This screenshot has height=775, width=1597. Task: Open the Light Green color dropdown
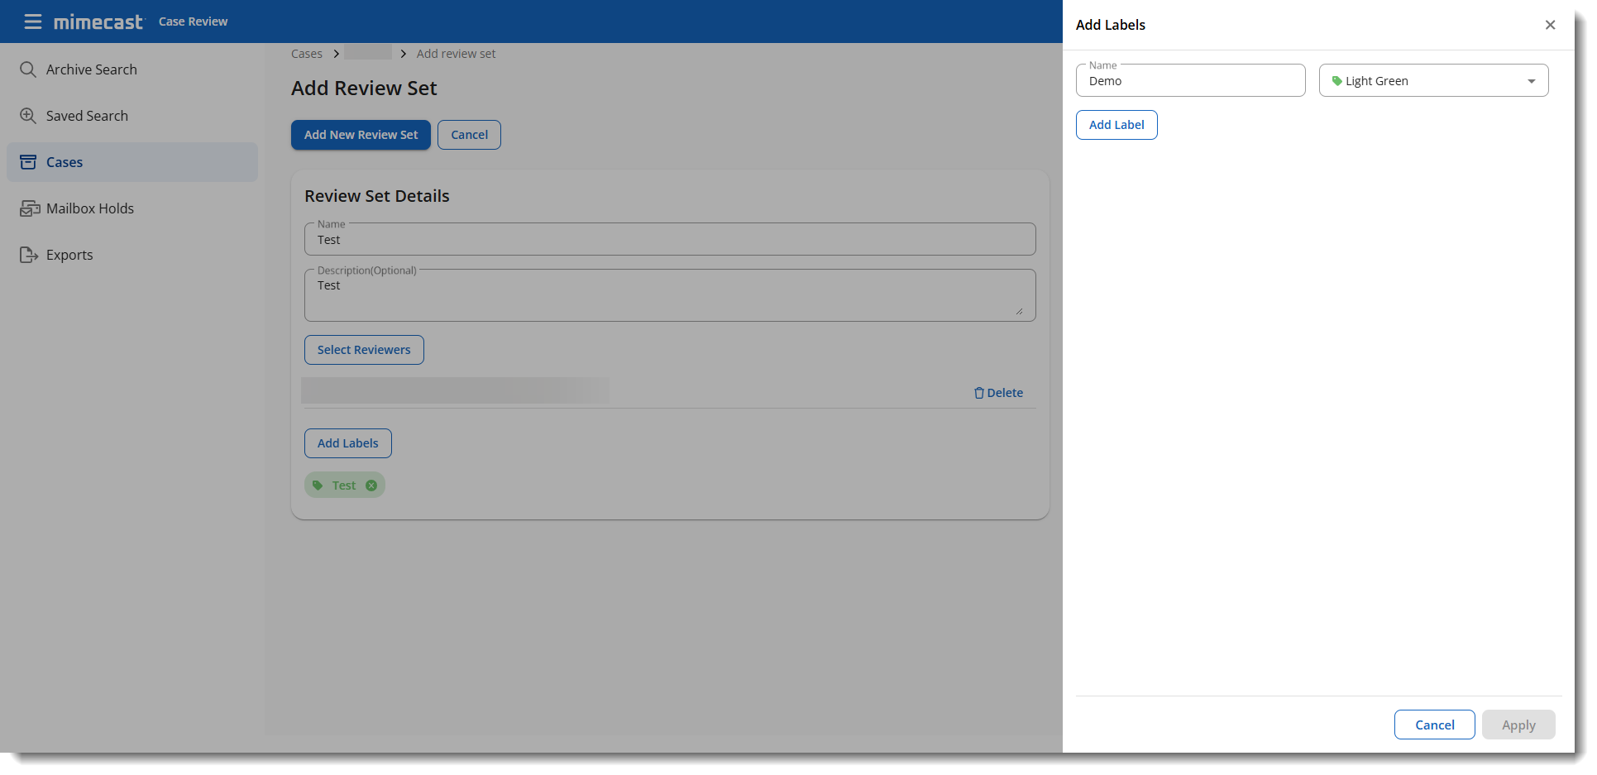click(1432, 81)
